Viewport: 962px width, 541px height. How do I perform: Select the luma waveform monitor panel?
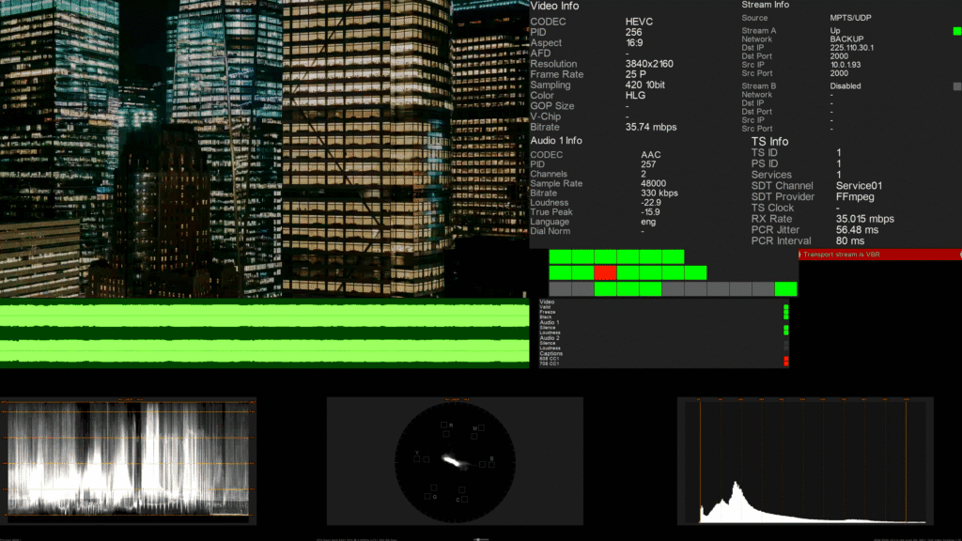point(129,460)
